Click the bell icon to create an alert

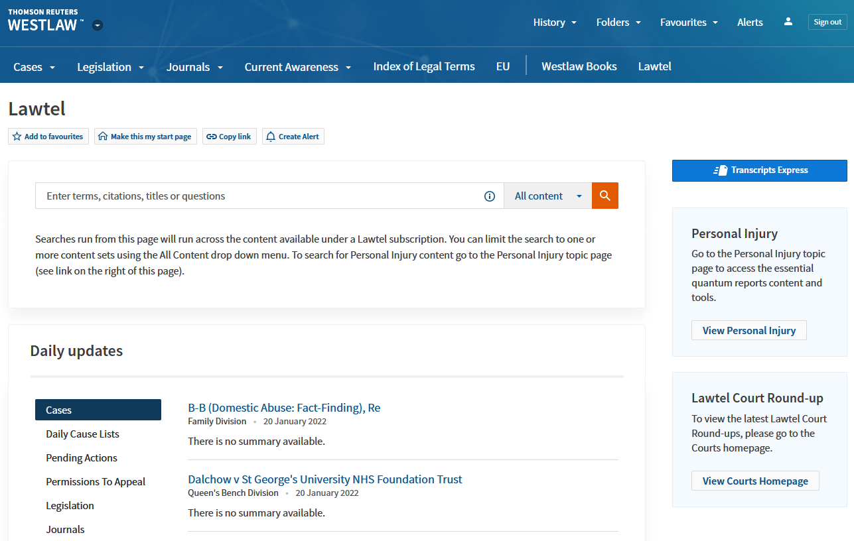270,136
